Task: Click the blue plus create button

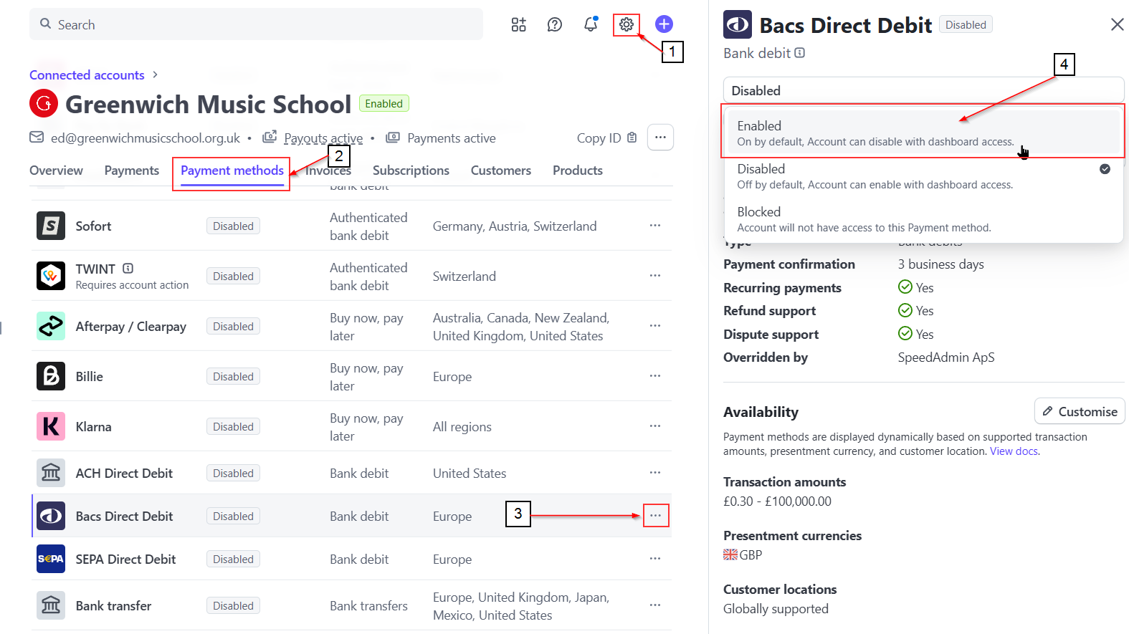Action: (x=664, y=24)
